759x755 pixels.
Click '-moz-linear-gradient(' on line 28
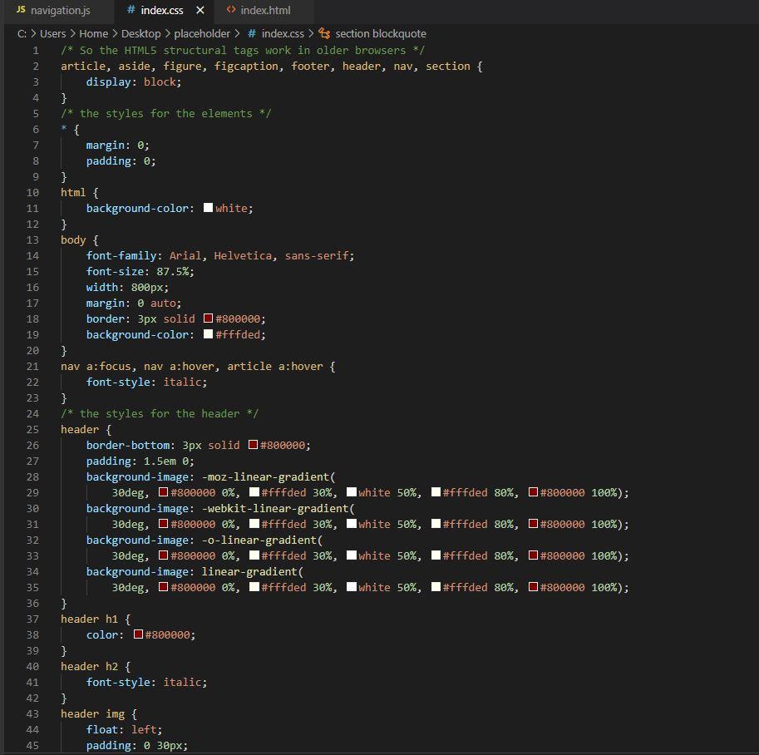point(269,477)
